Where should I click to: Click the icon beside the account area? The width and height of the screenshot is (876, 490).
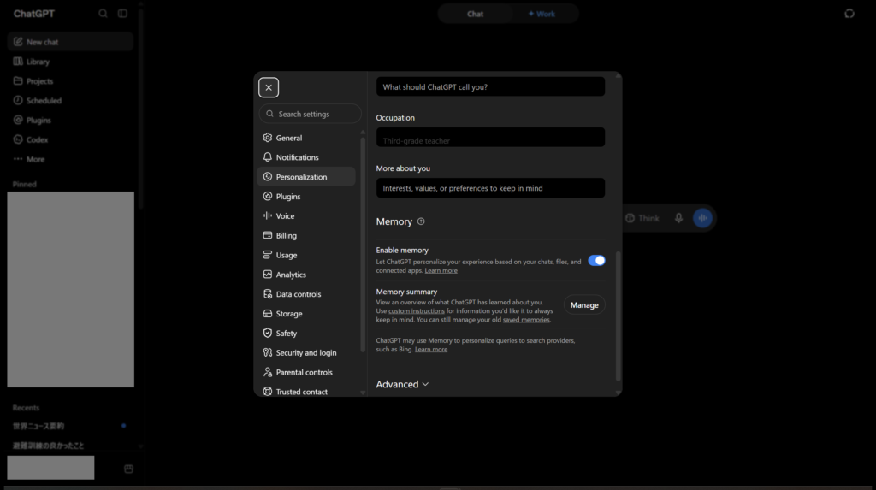pos(128,469)
